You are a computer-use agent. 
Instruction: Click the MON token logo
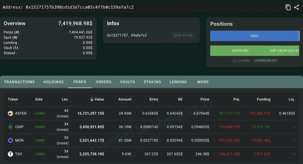coord(10,140)
